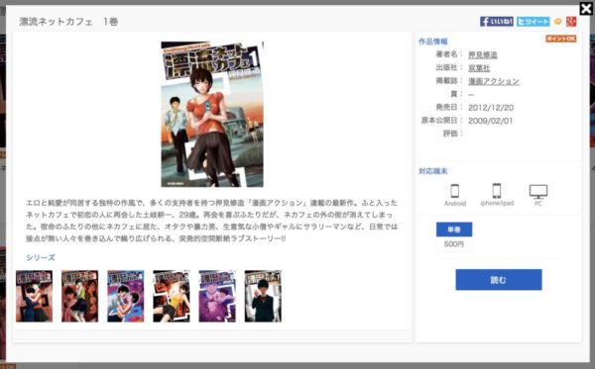The width and height of the screenshot is (595, 369).
Task: Close the book detail popup with X
Action: click(586, 8)
